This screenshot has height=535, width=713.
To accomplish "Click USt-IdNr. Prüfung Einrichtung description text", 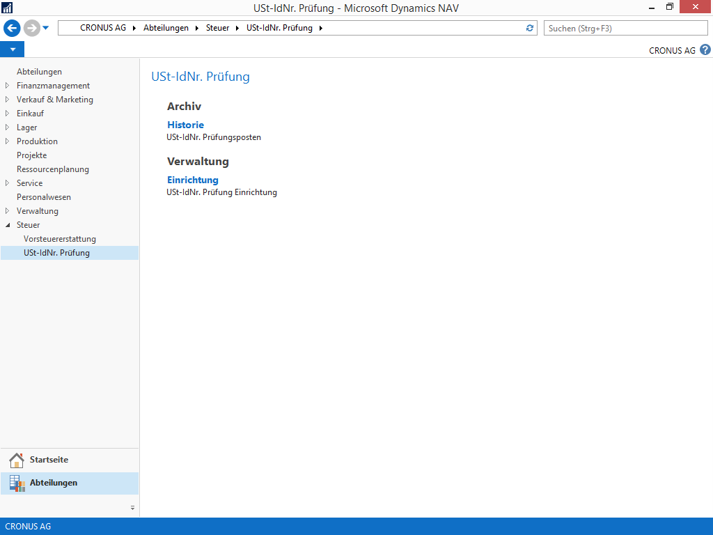I will point(222,192).
